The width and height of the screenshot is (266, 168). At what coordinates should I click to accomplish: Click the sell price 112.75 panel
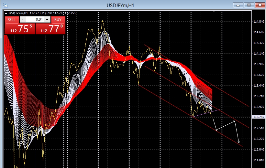(20, 29)
